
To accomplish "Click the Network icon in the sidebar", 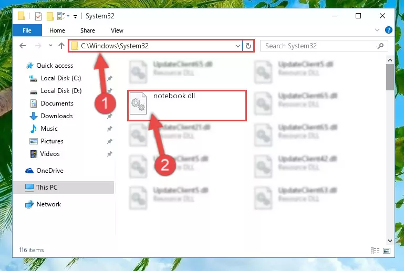I will [x=29, y=204].
